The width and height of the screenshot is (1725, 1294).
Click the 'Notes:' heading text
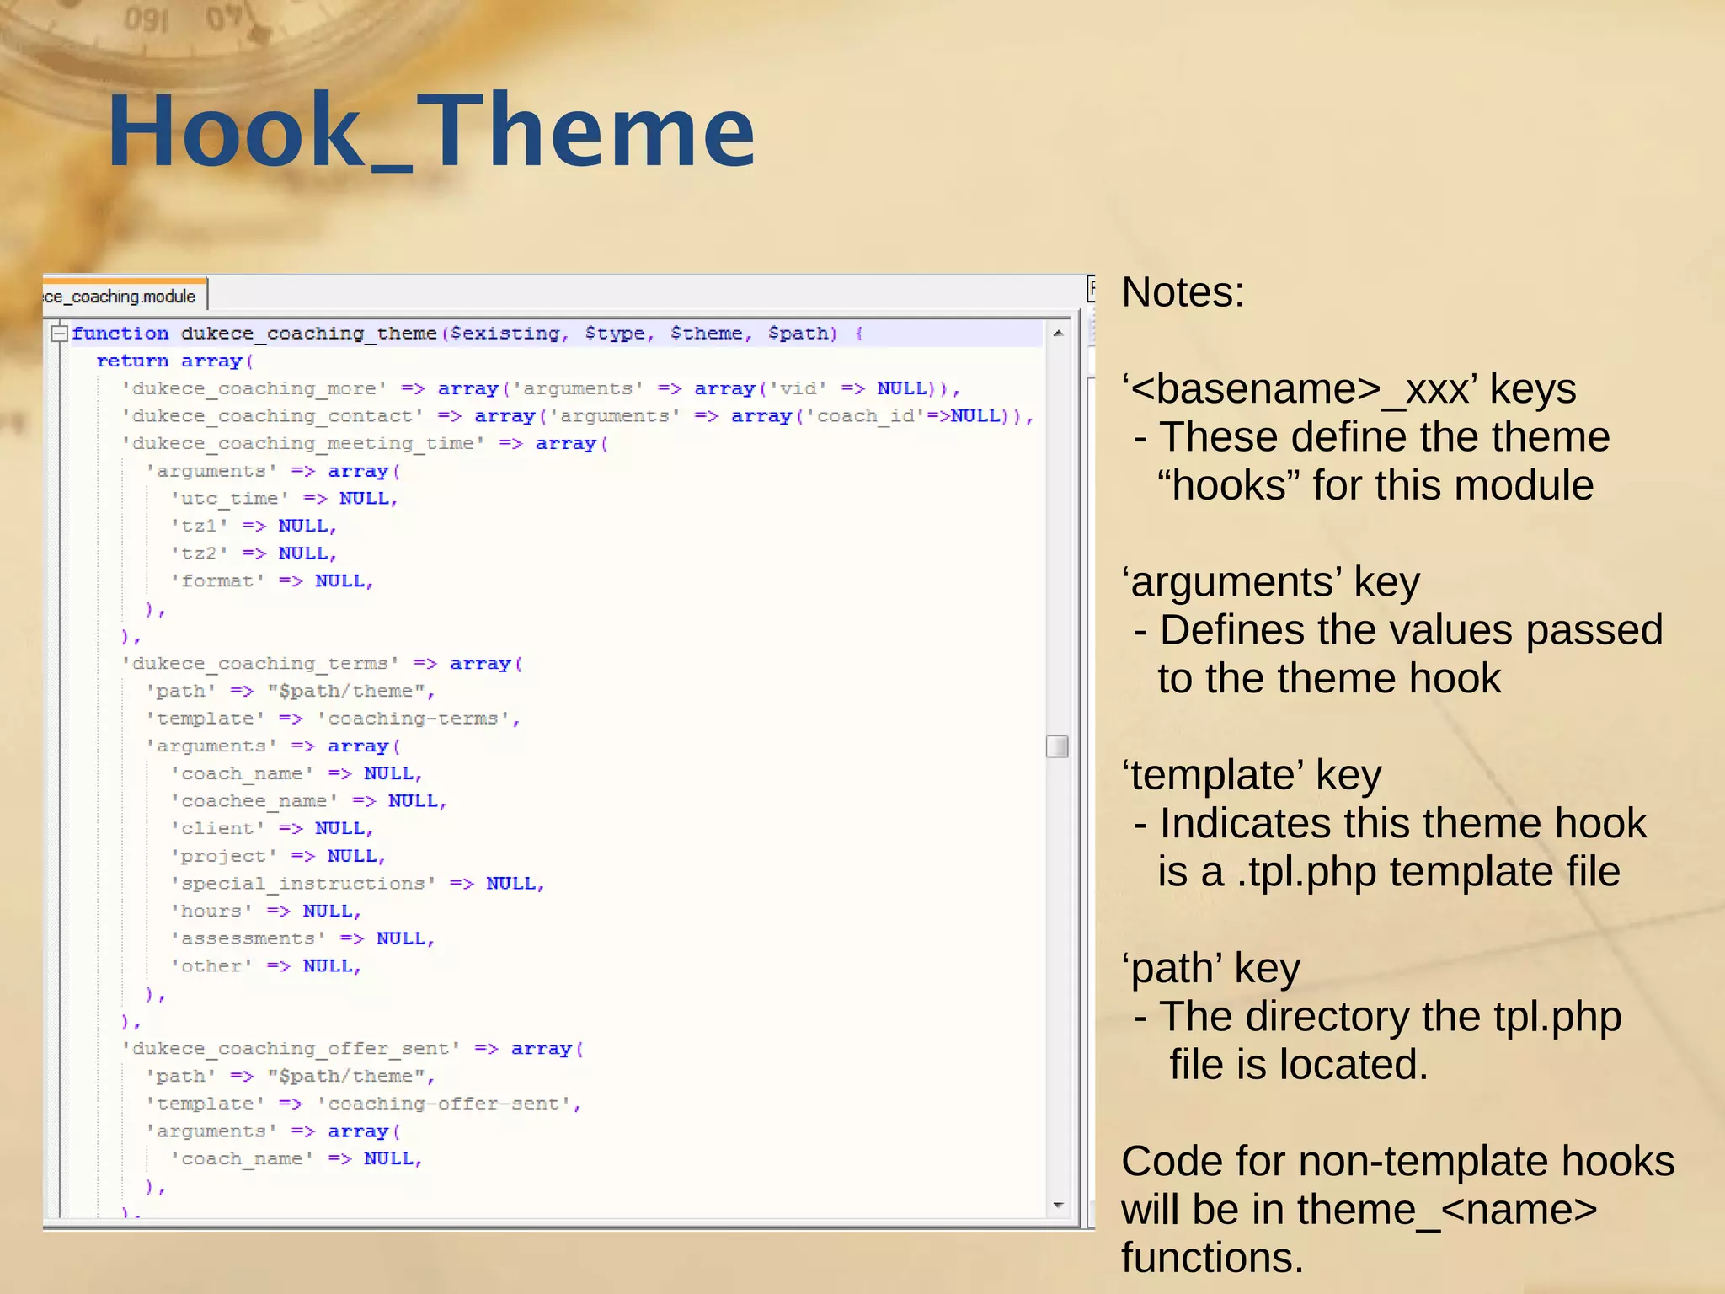1183,293
